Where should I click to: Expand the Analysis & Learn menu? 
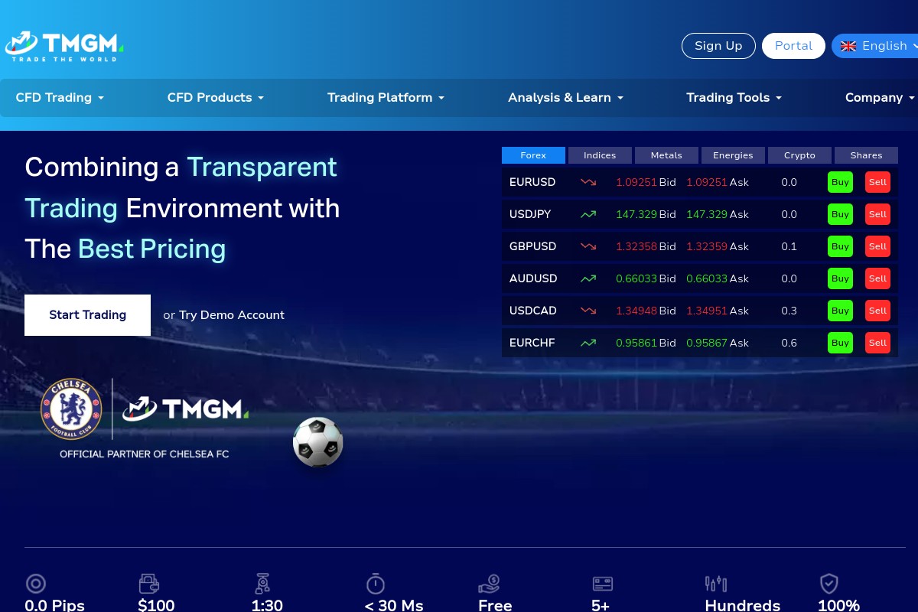[x=566, y=98]
